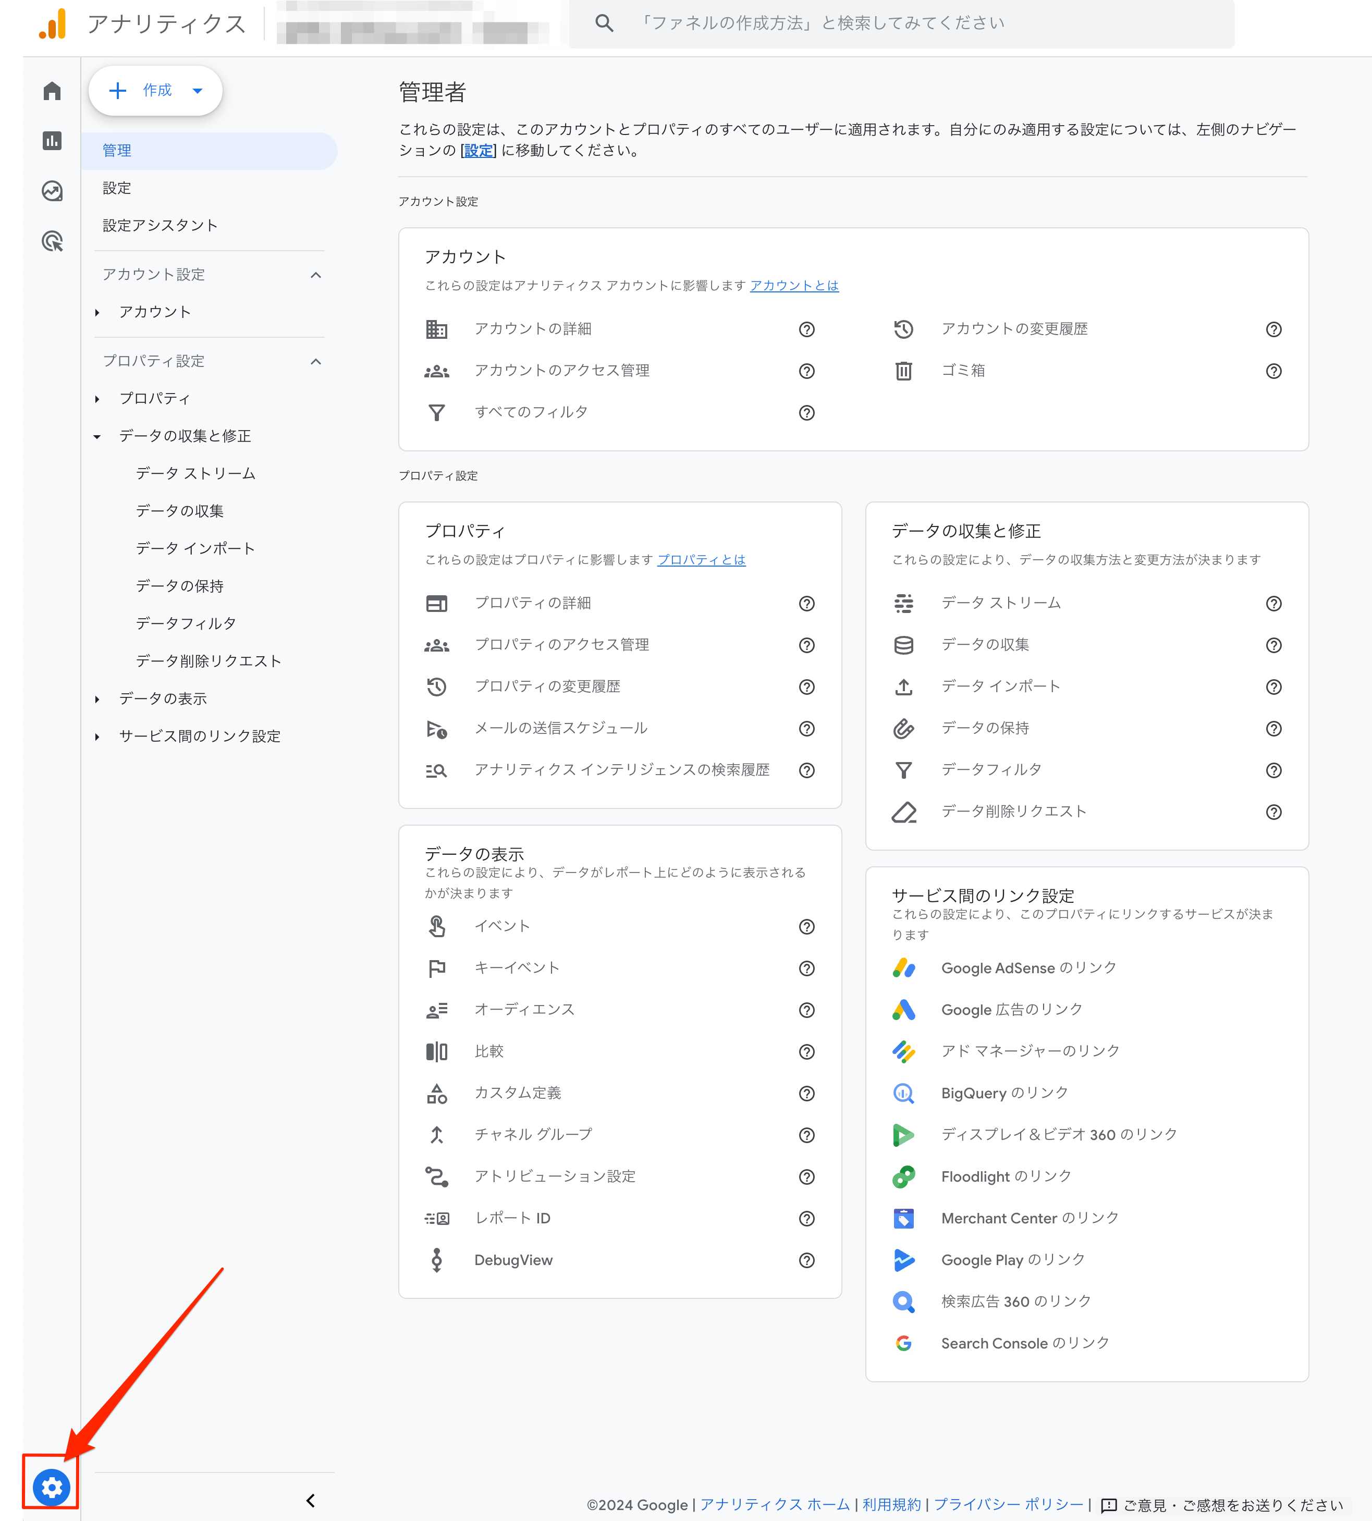Screen dimensions: 1372x1521
Task: Open データ削除リクエスト in the sidebar
Action: pos(208,661)
